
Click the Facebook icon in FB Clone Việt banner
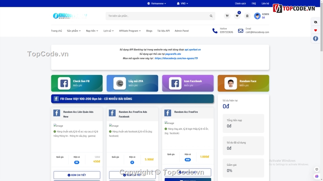pos(56,99)
